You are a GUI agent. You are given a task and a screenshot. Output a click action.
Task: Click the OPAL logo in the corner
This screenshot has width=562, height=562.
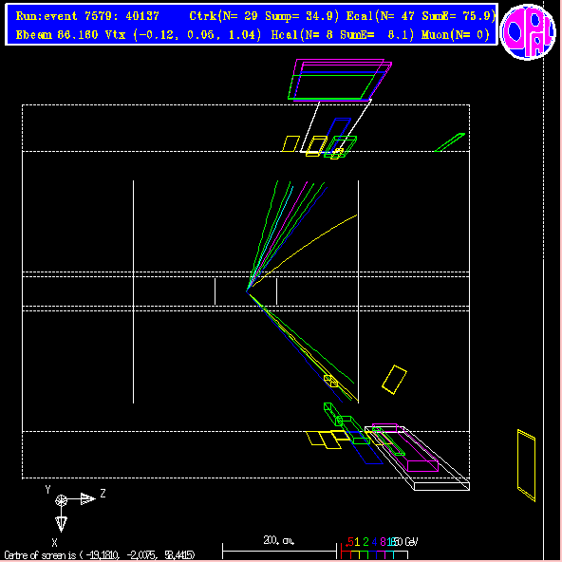click(x=527, y=31)
